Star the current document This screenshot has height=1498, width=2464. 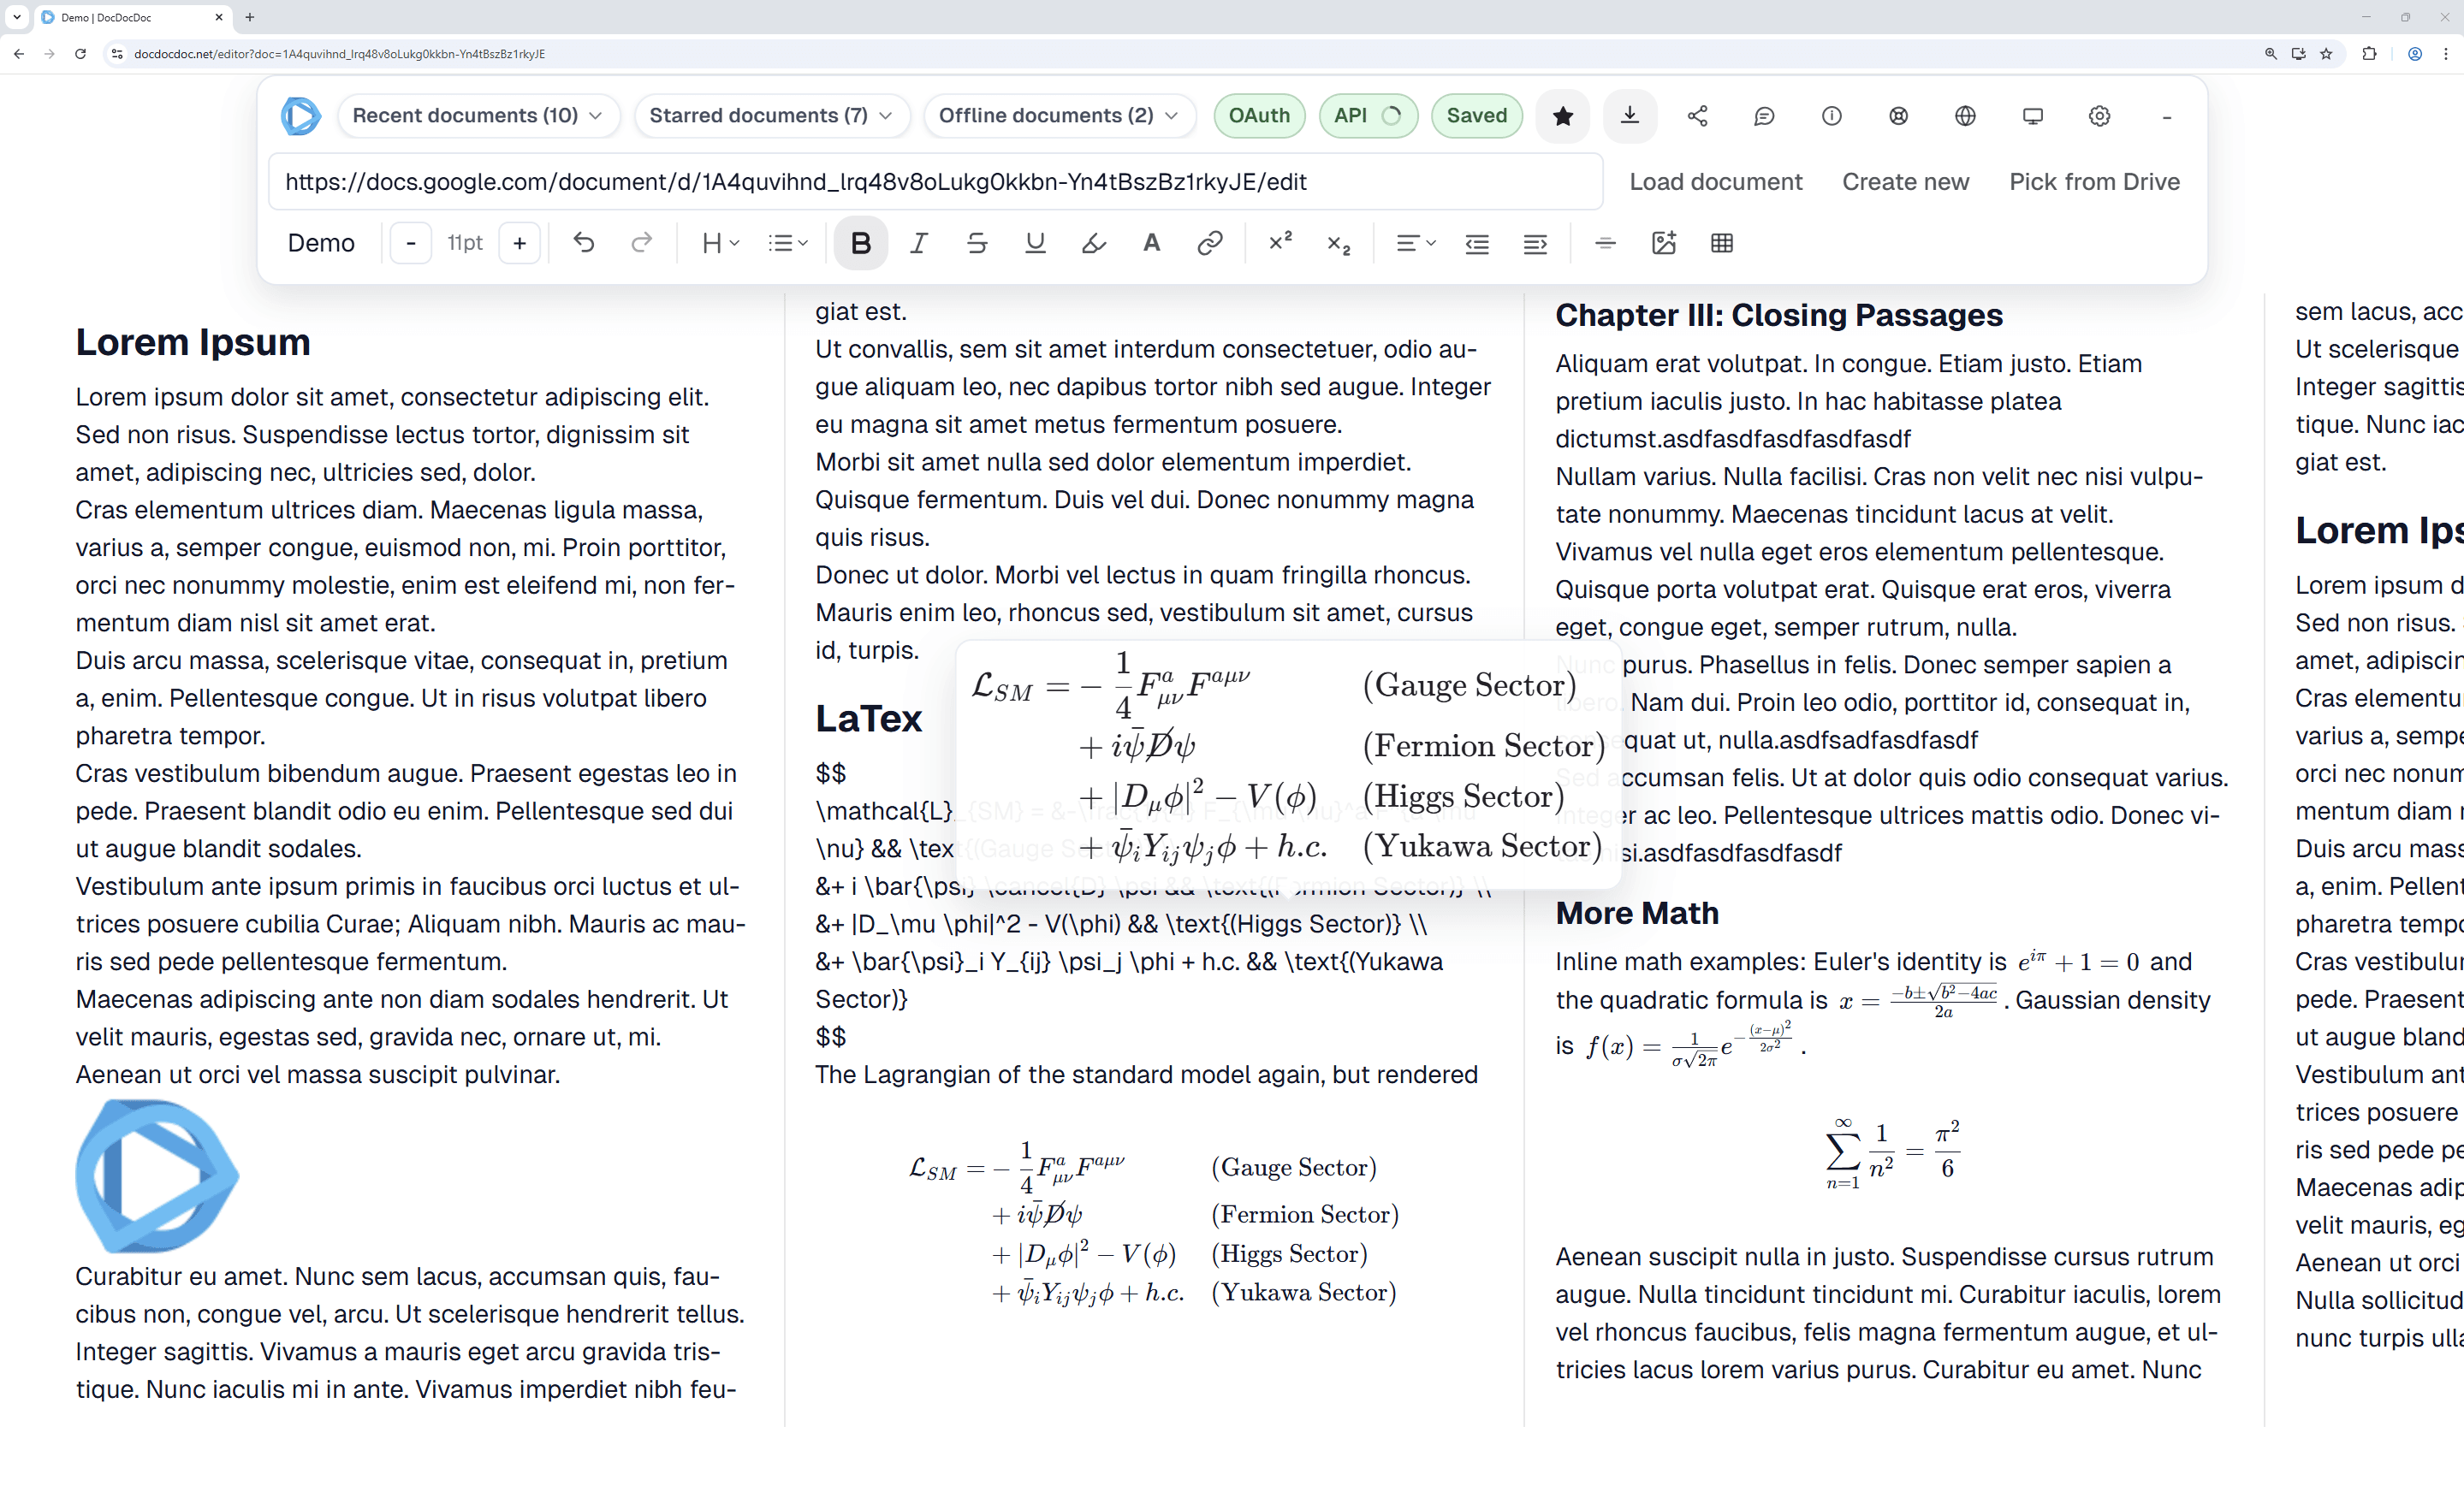[1562, 116]
